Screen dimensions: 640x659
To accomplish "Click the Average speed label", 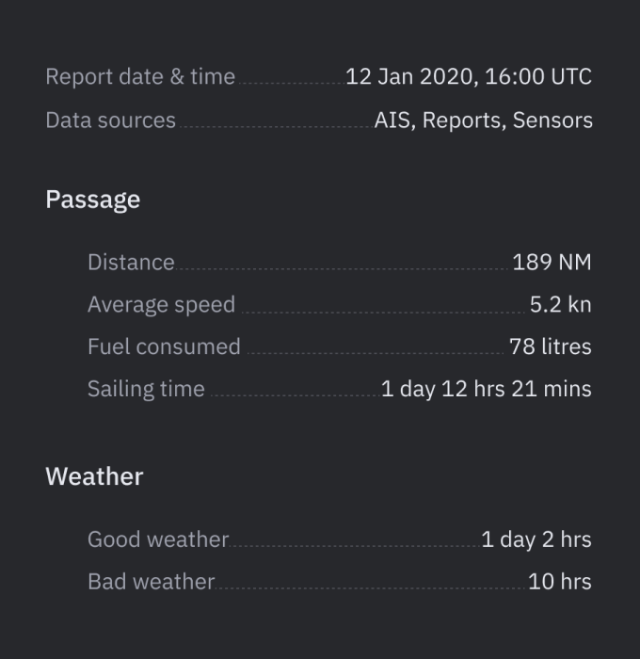I will [x=161, y=304].
